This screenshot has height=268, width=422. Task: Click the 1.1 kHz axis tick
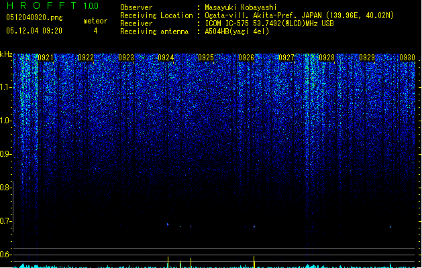tap(5, 87)
